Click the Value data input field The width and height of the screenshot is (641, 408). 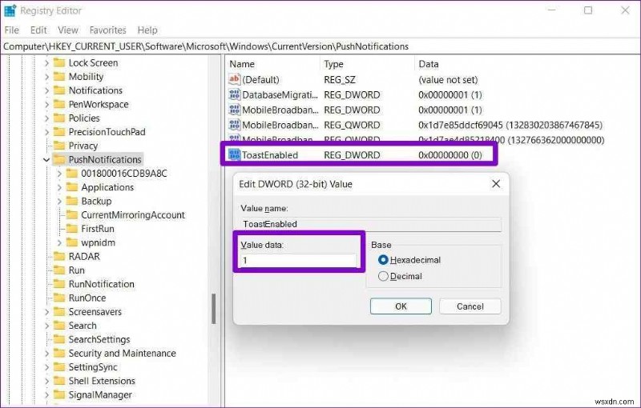click(x=299, y=260)
